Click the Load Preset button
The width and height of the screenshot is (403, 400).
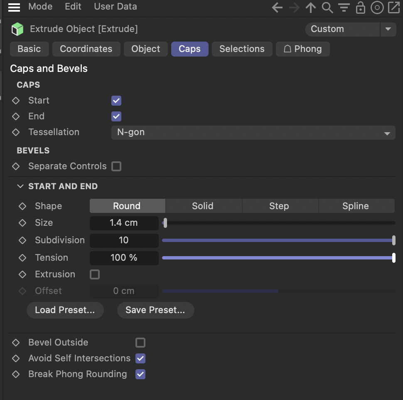tap(65, 310)
